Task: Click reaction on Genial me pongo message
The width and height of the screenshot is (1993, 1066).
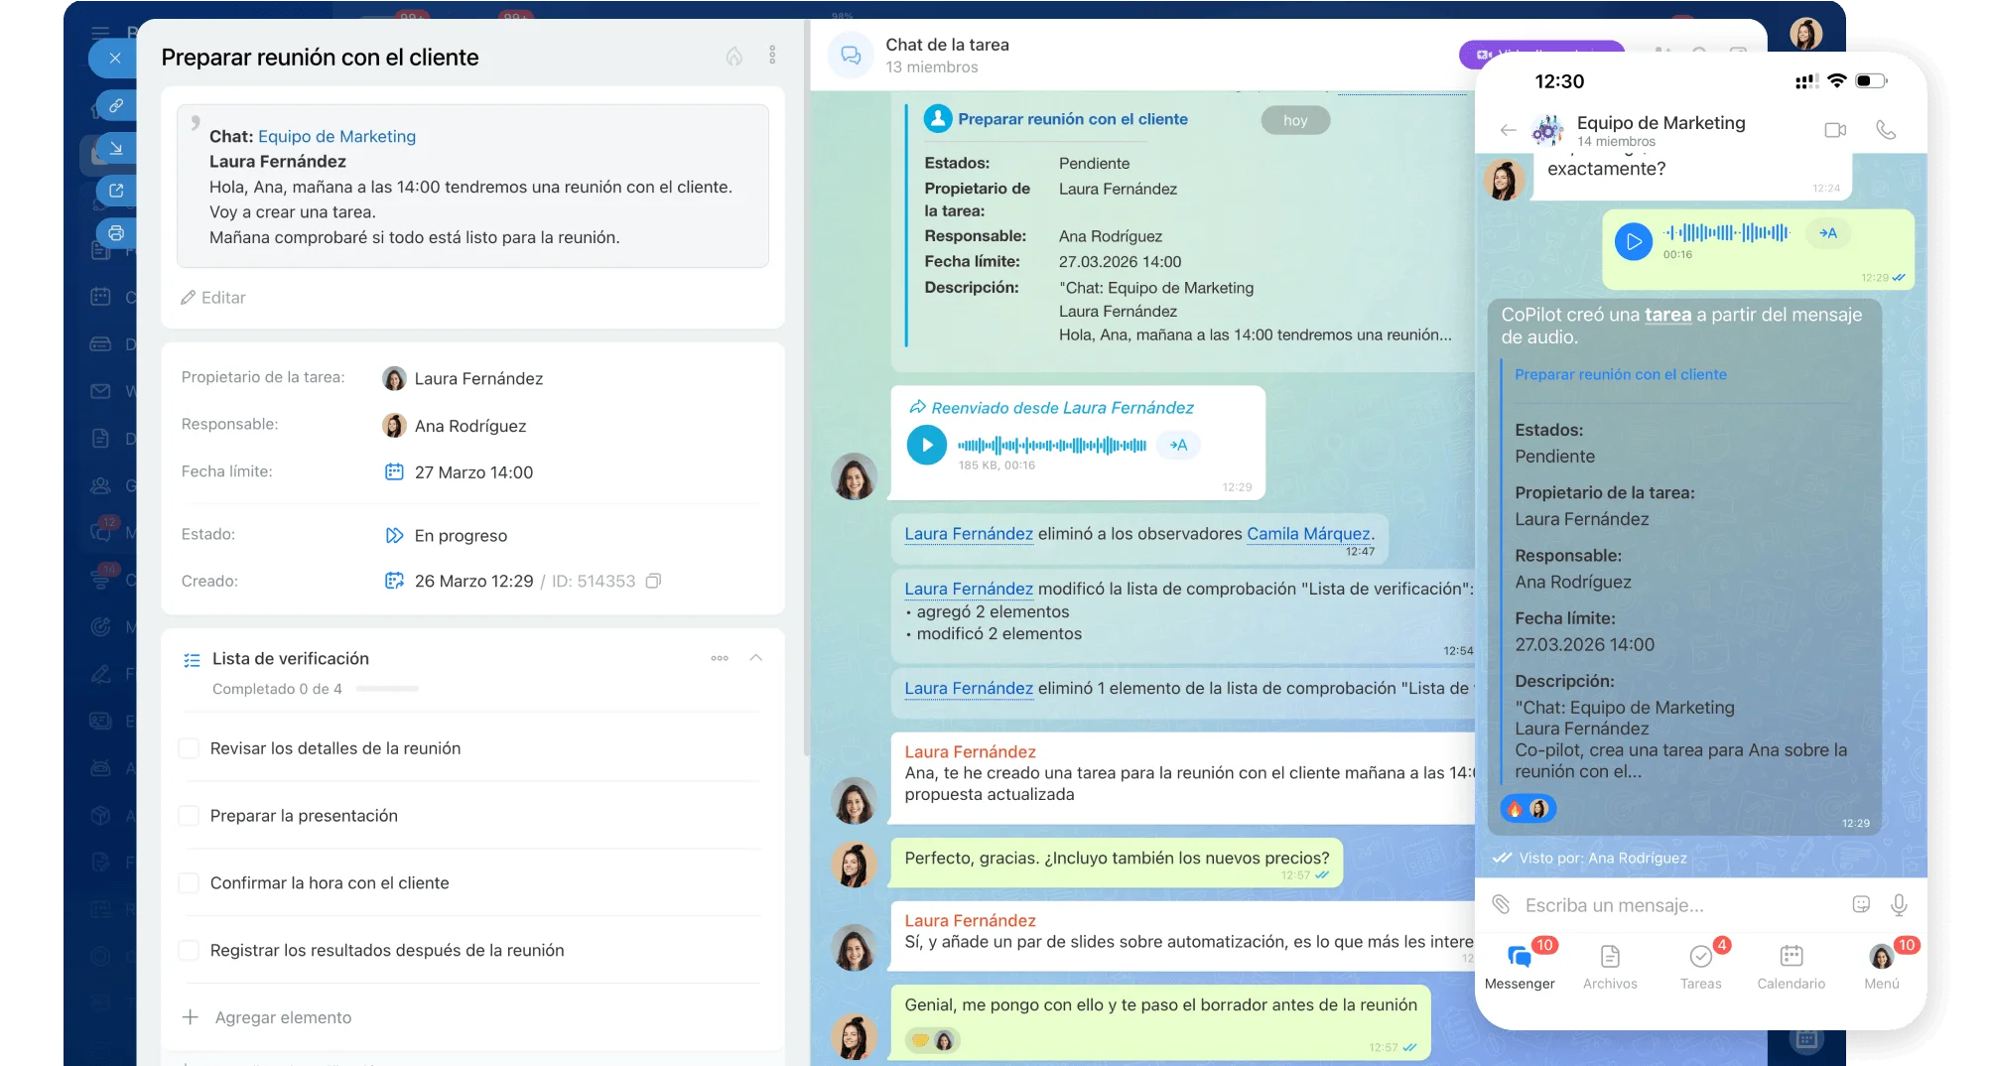Action: point(932,1041)
